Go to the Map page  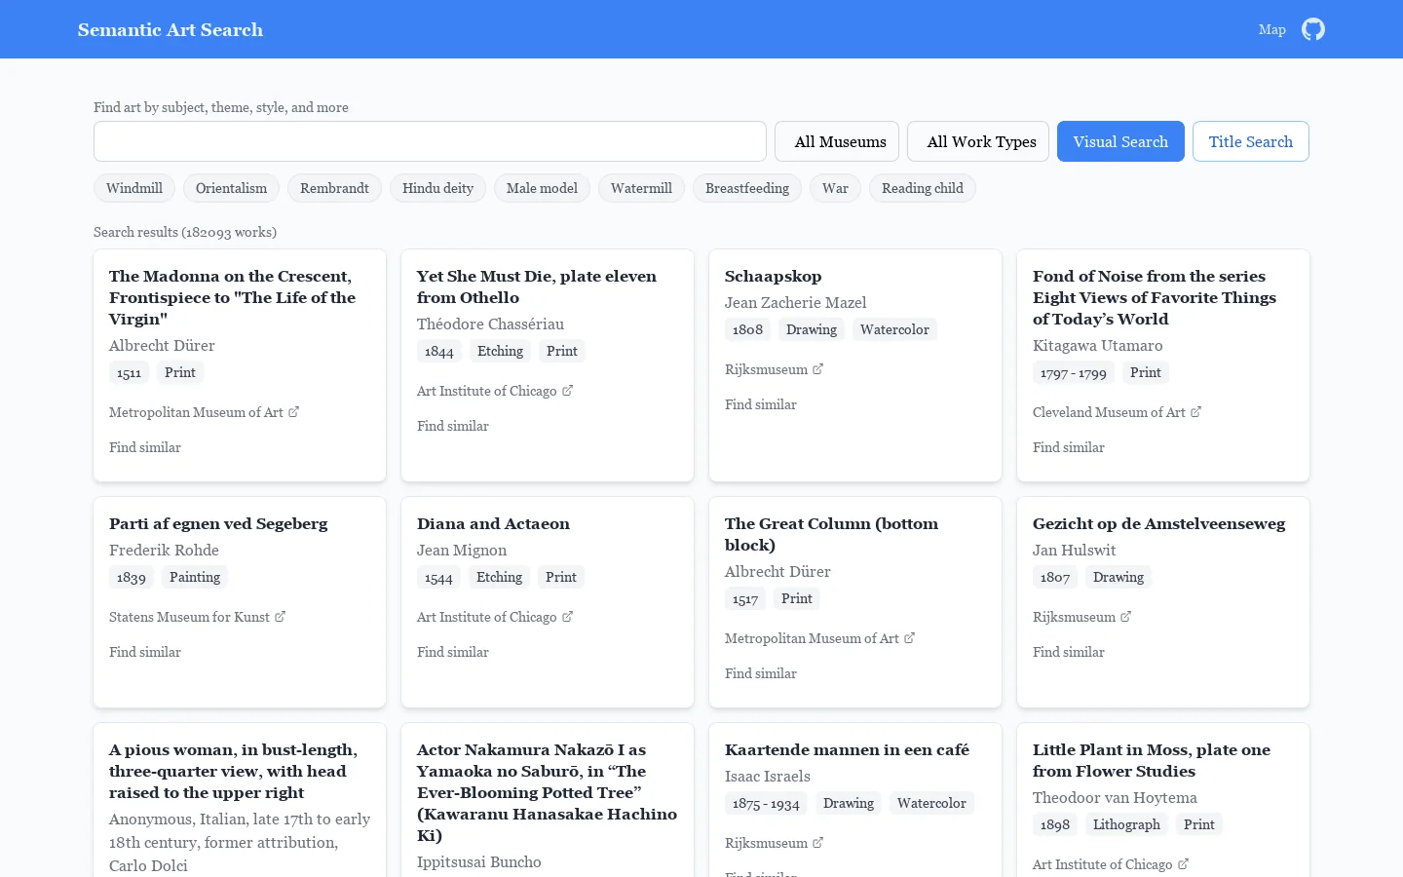[x=1271, y=29]
